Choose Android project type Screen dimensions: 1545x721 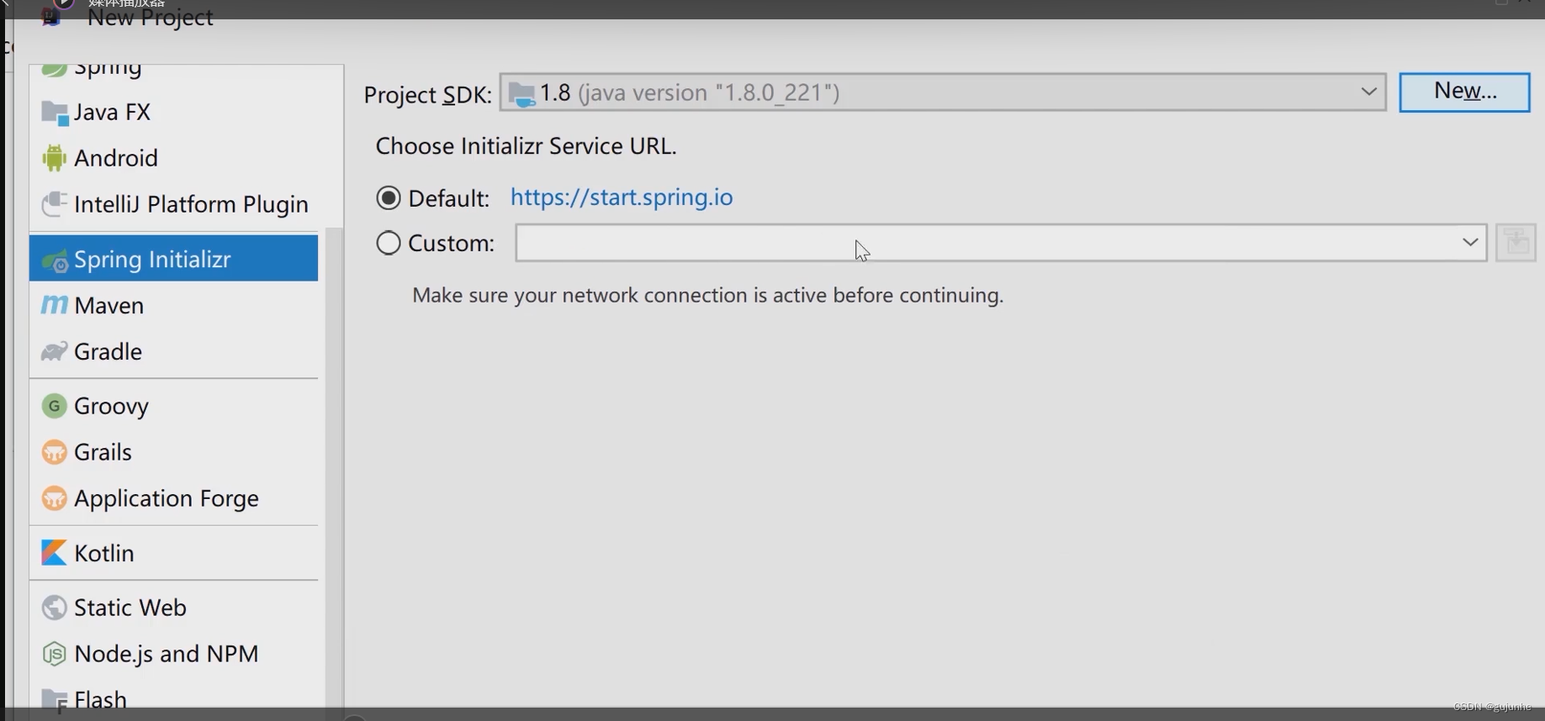173,158
